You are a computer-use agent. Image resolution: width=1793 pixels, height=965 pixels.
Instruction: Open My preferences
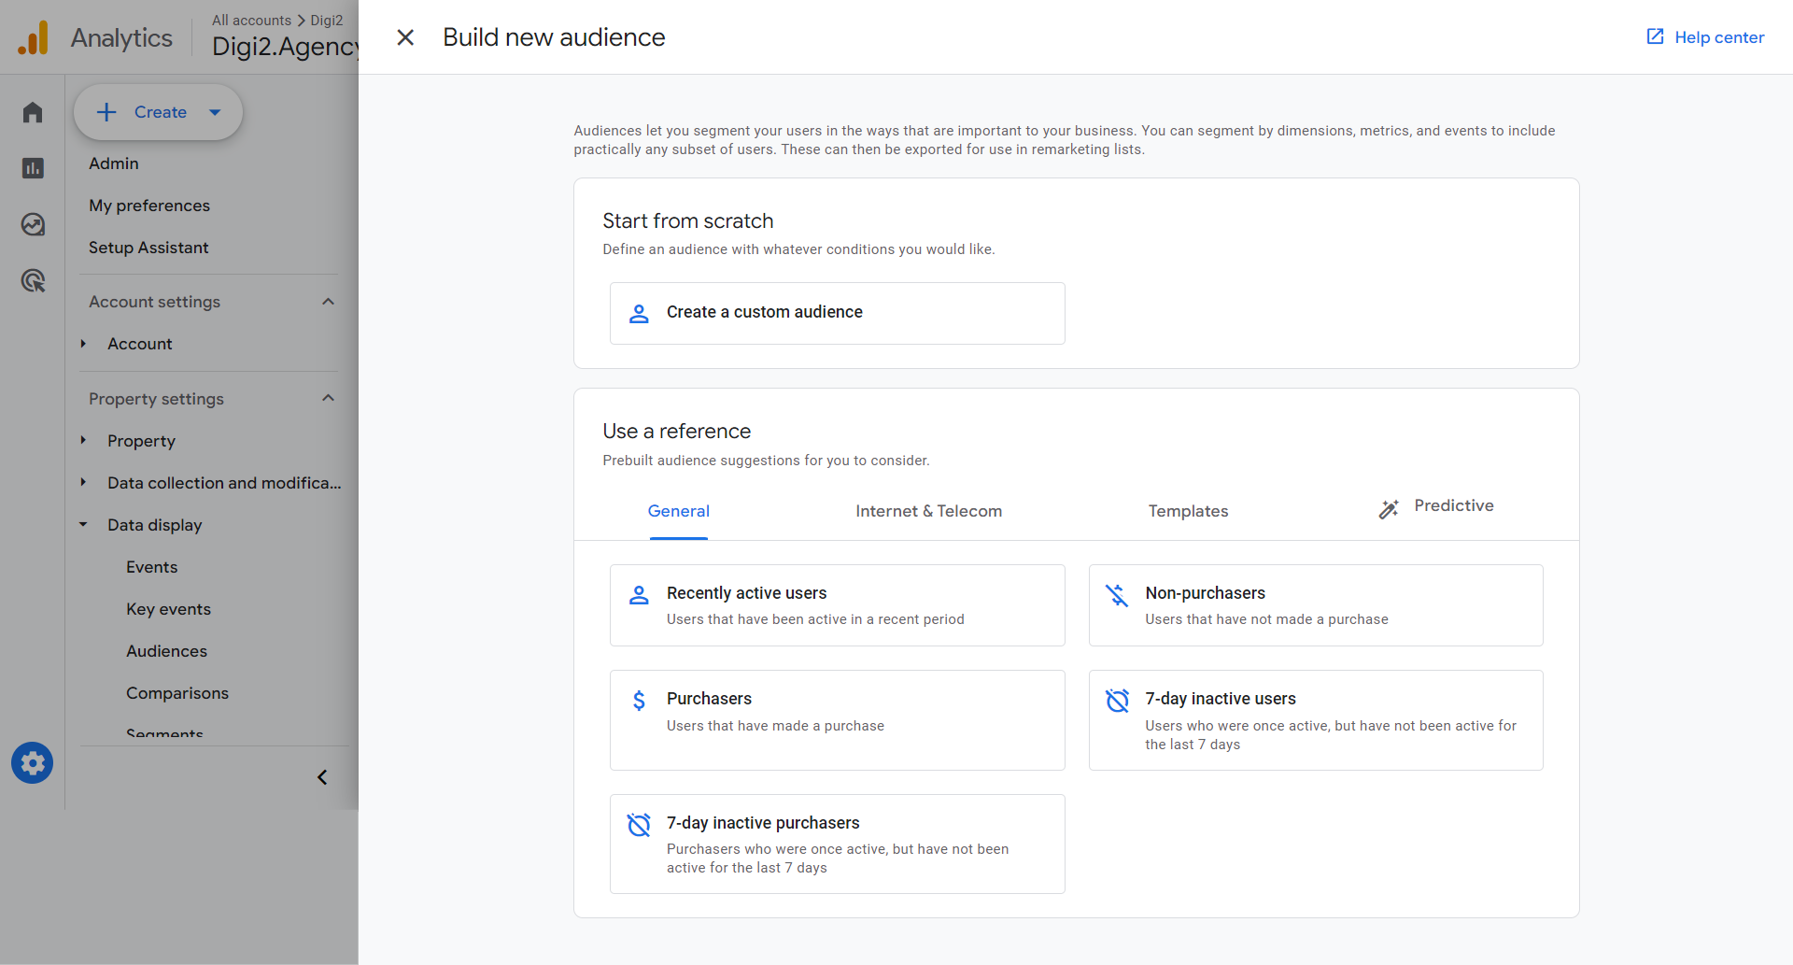(x=149, y=206)
